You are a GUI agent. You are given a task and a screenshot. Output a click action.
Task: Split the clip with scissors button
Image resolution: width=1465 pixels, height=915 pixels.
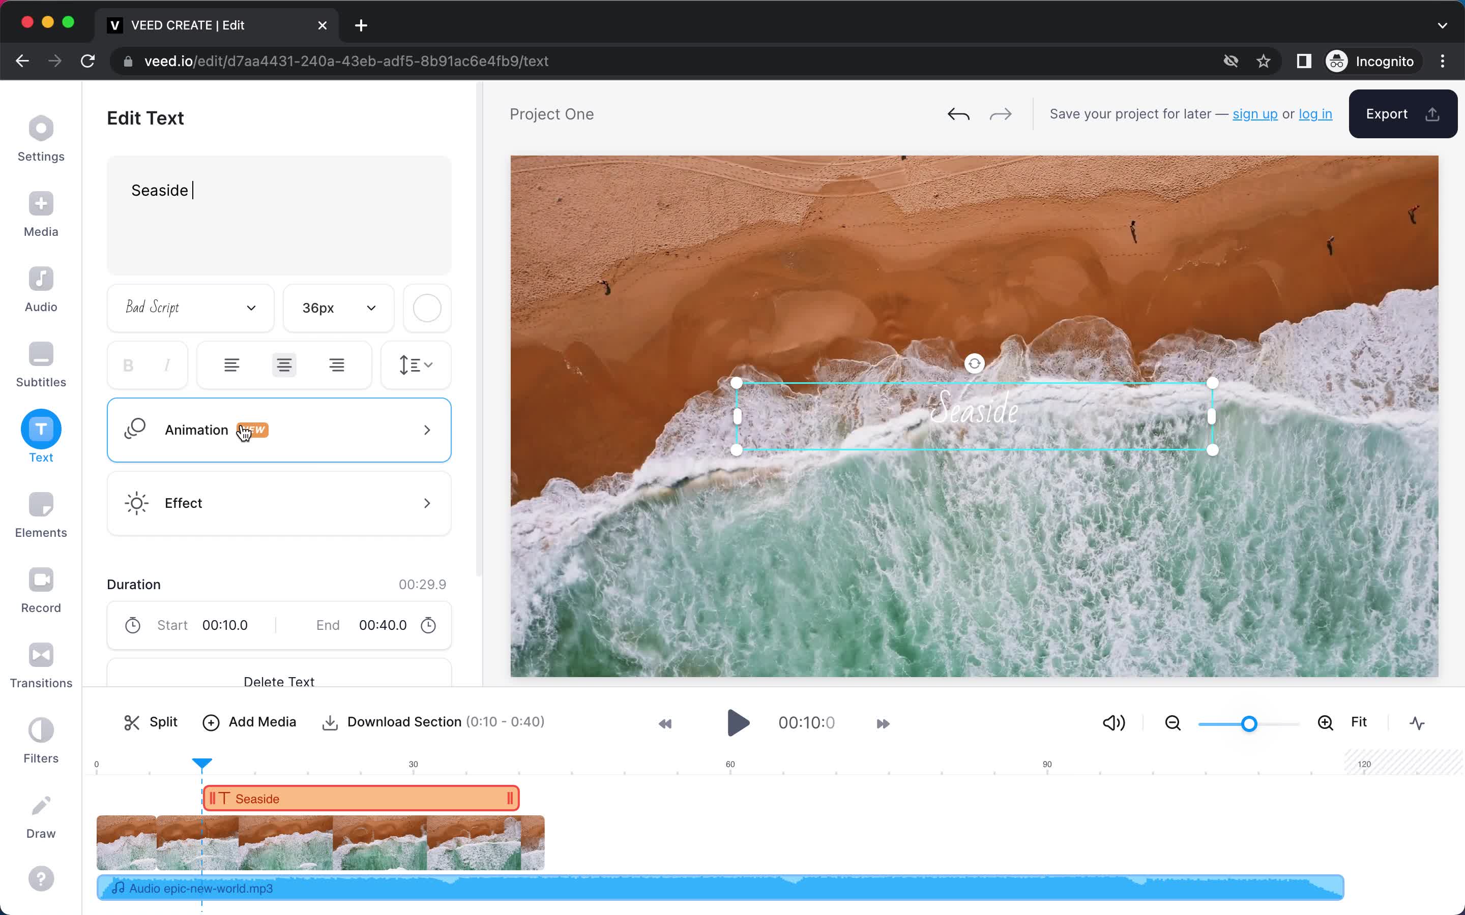[150, 722]
